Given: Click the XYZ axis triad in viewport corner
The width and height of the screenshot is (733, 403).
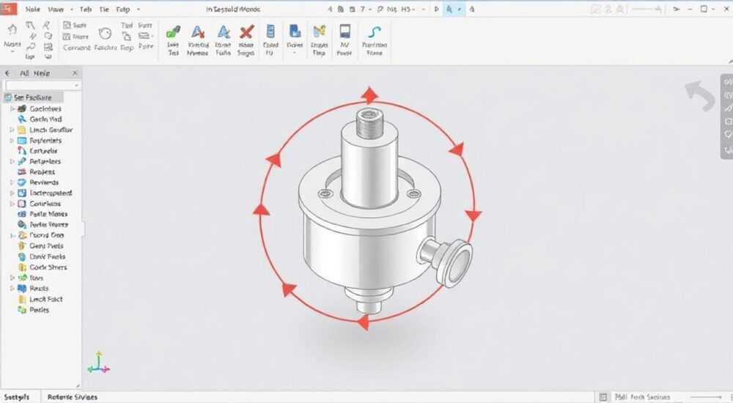Looking at the screenshot, I should [x=98, y=362].
